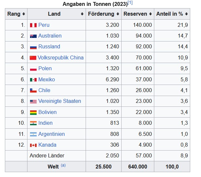Sort table by Land column arrows
This screenshot has height=177, width=201.
click(82, 14)
